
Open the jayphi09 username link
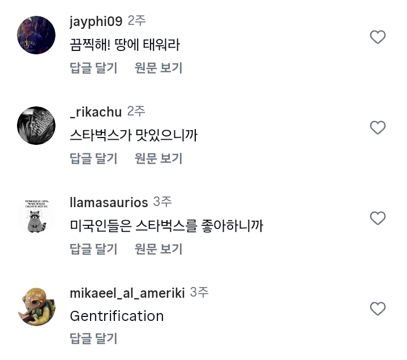point(96,22)
